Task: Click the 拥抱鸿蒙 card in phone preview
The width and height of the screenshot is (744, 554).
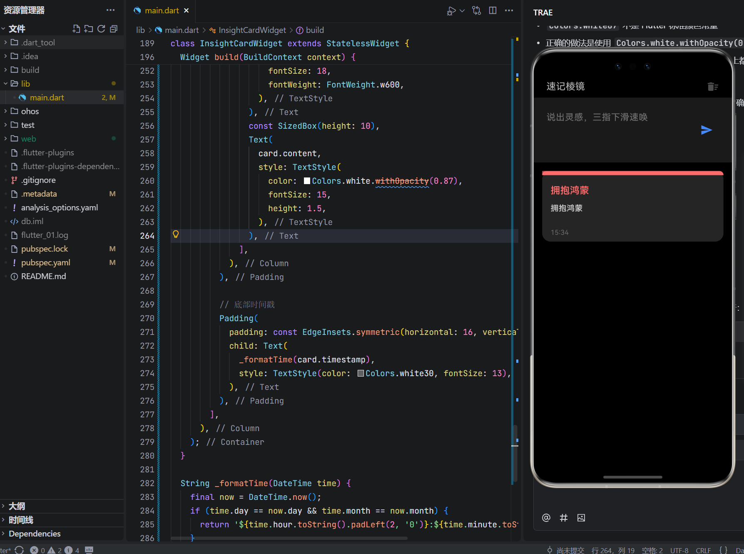Action: click(x=632, y=206)
